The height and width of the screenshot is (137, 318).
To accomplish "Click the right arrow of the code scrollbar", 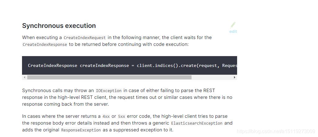I will tap(235, 77).
